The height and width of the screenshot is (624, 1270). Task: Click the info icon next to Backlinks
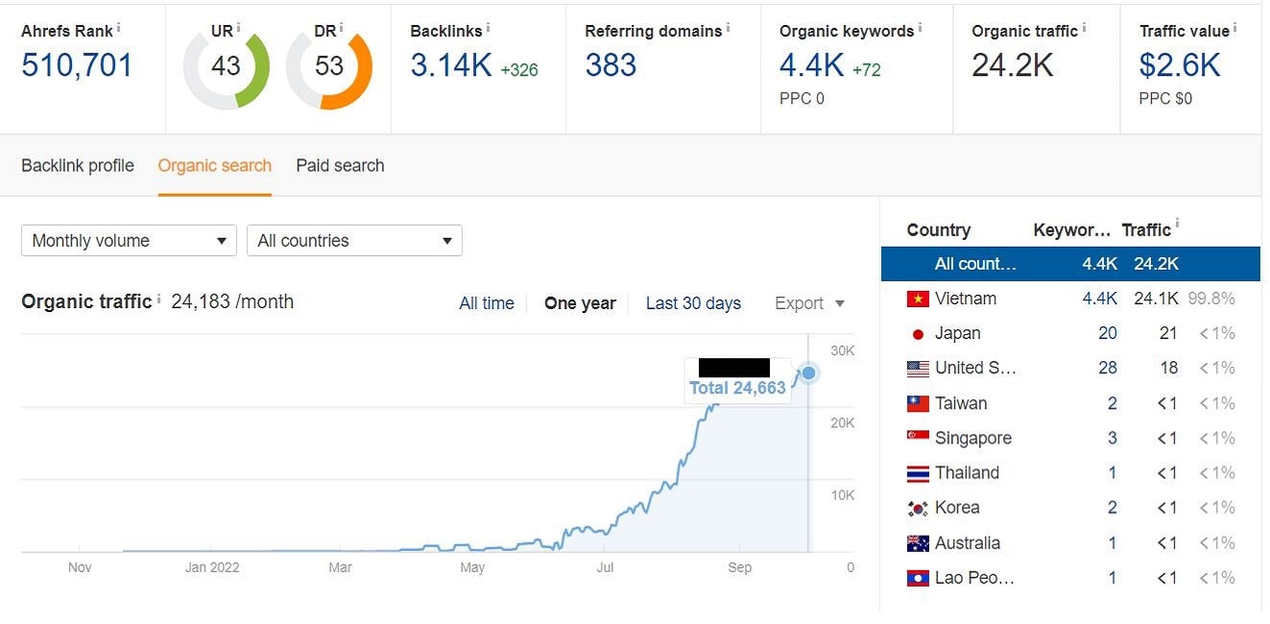[489, 28]
